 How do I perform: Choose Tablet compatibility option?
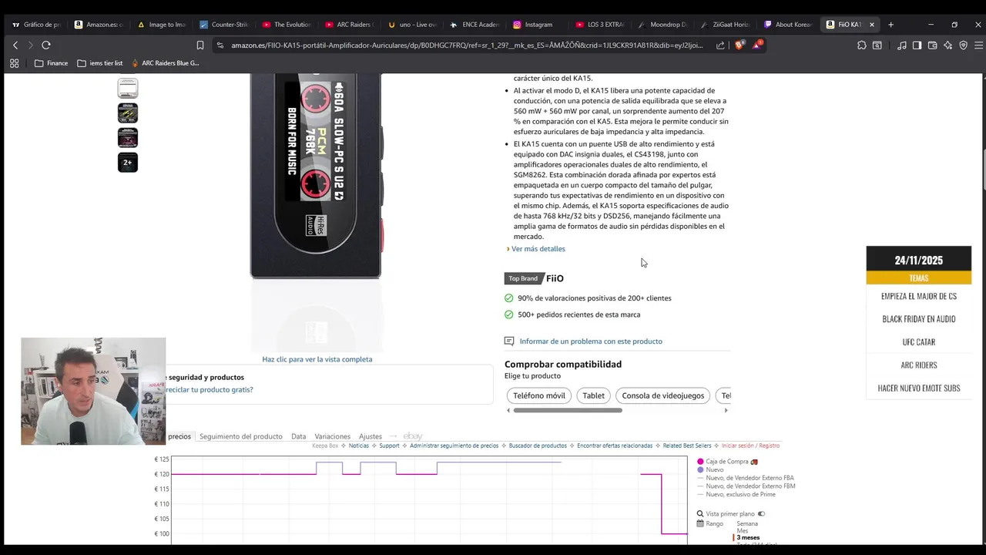pos(593,395)
